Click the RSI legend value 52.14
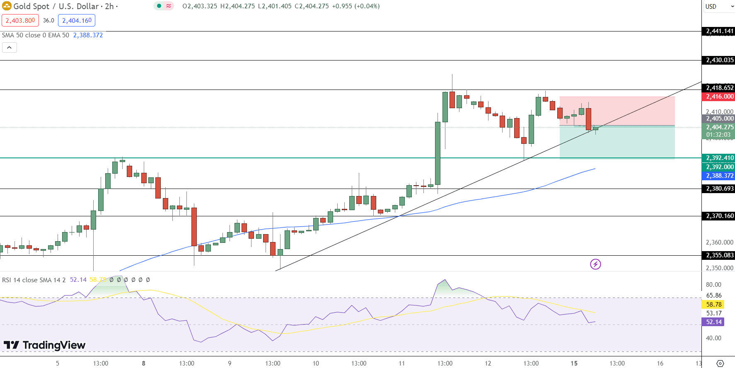This screenshot has width=735, height=368. pos(78,280)
